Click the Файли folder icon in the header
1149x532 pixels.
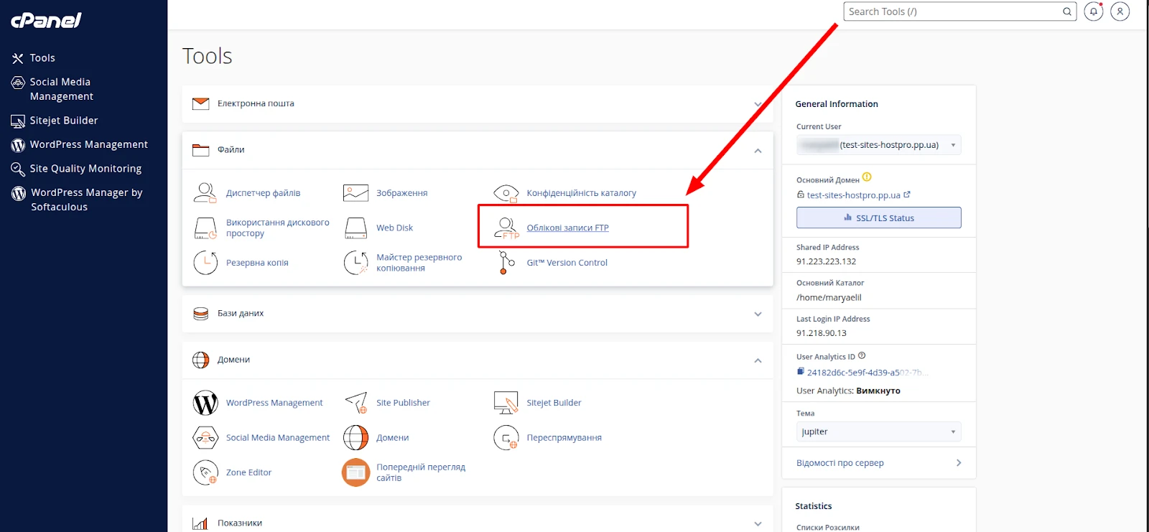[x=201, y=150]
